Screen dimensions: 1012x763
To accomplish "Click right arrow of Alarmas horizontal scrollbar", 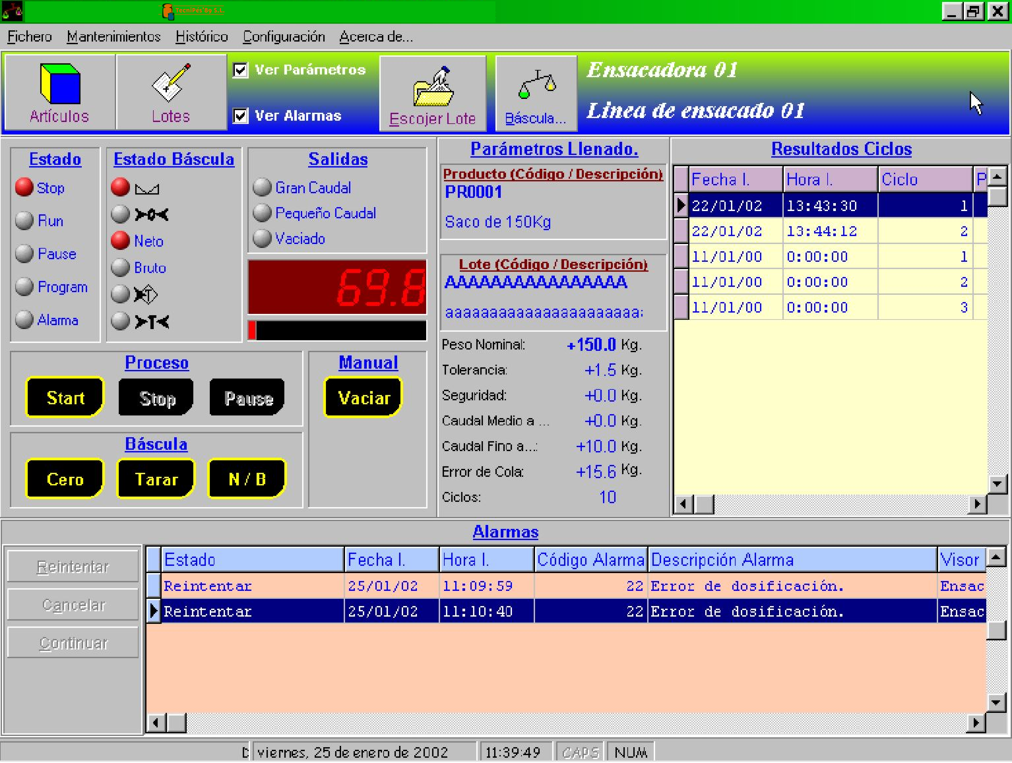I will tap(976, 723).
